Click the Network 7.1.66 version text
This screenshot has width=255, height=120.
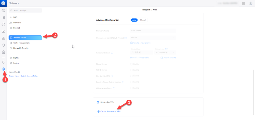14,72
